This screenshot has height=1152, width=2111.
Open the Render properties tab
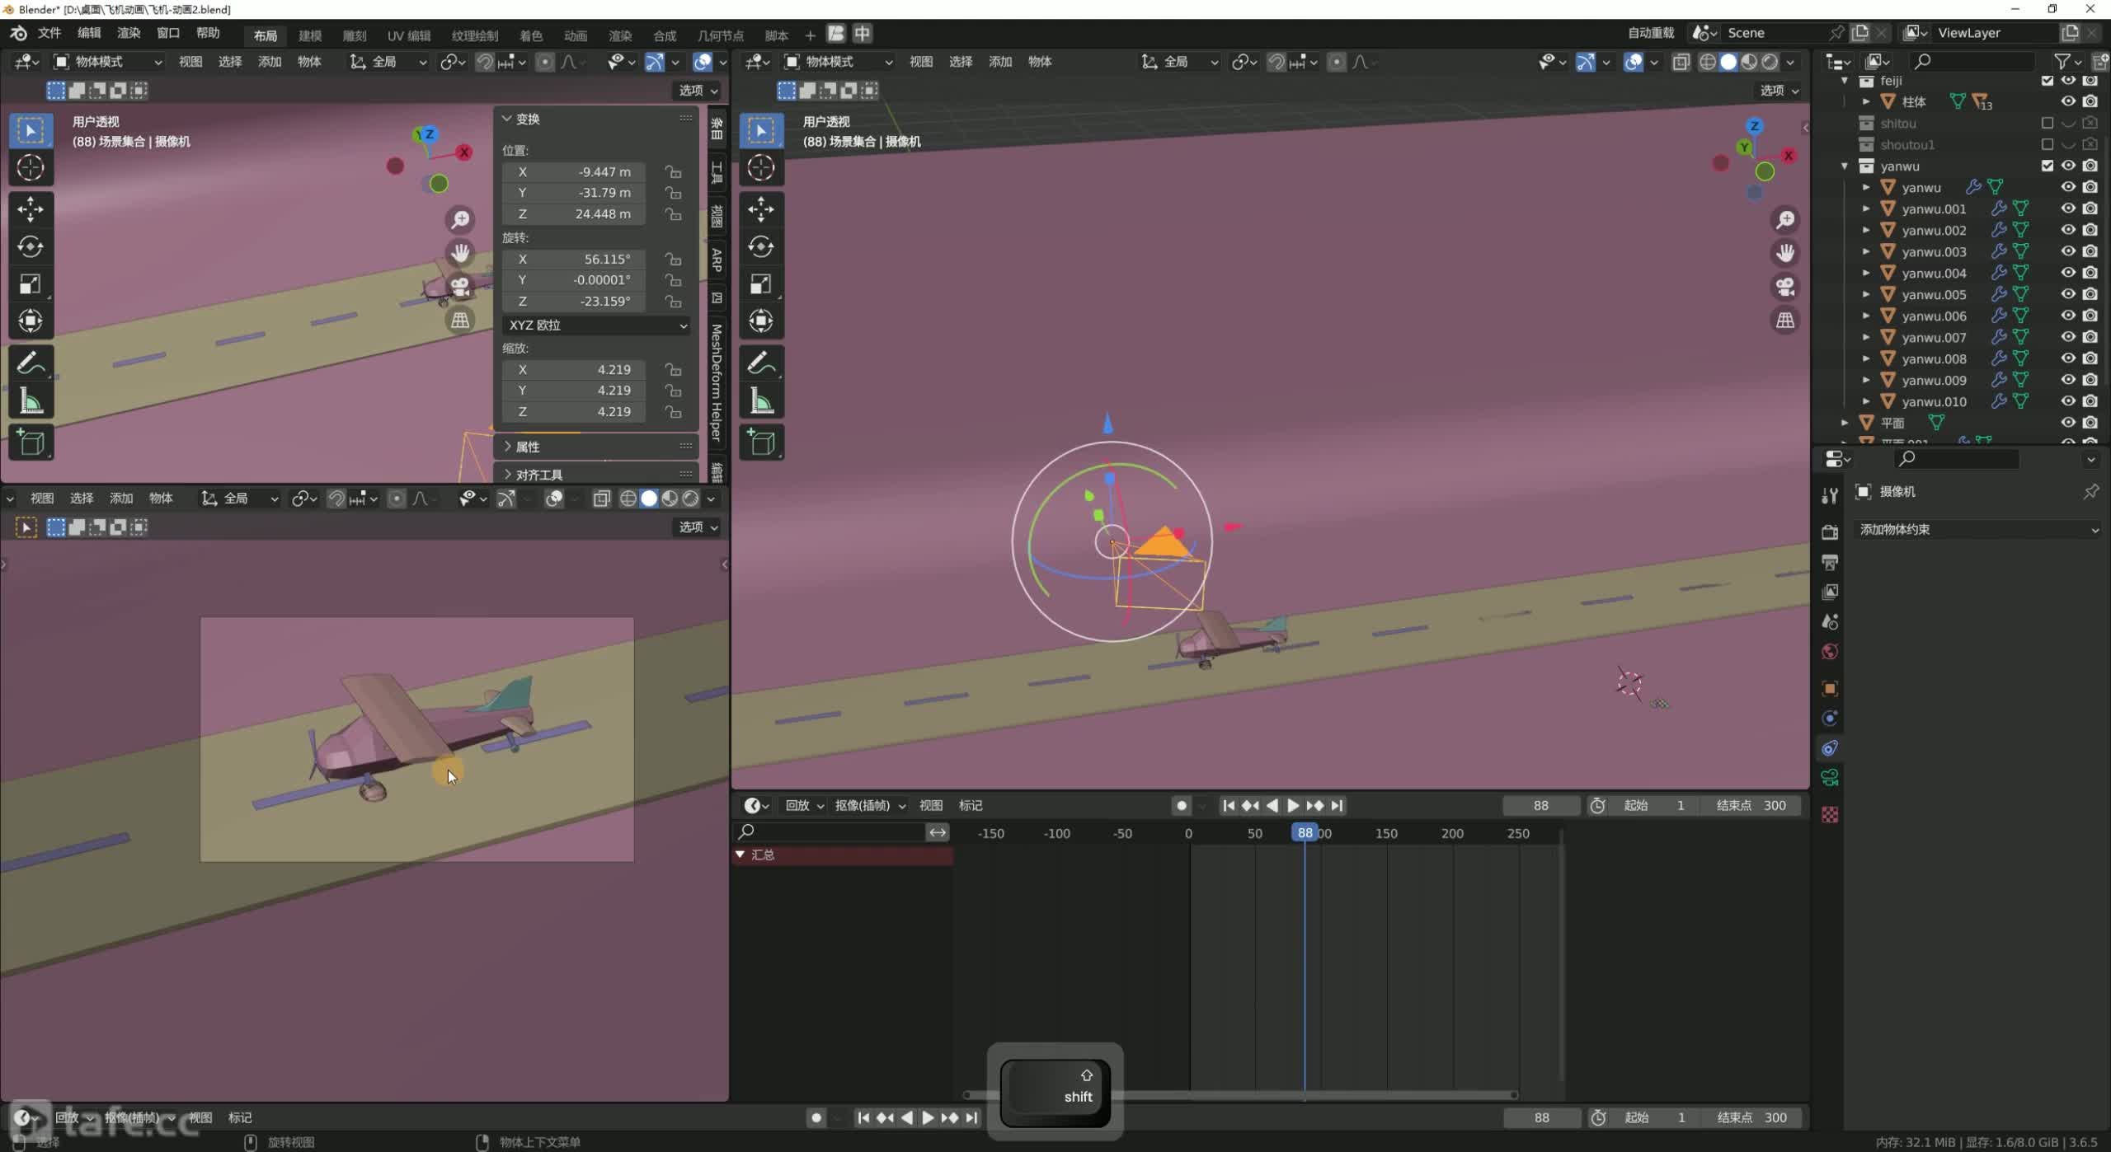point(1830,532)
